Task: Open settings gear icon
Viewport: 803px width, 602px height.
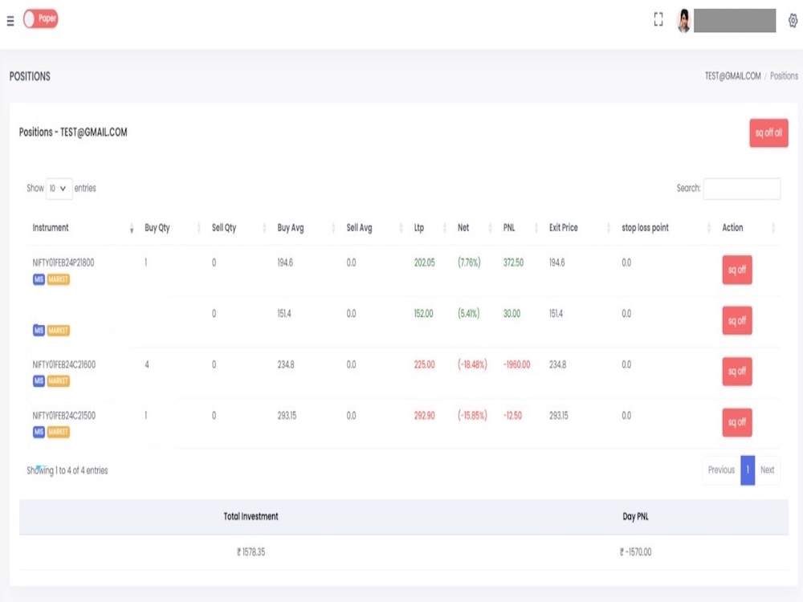Action: coord(793,21)
